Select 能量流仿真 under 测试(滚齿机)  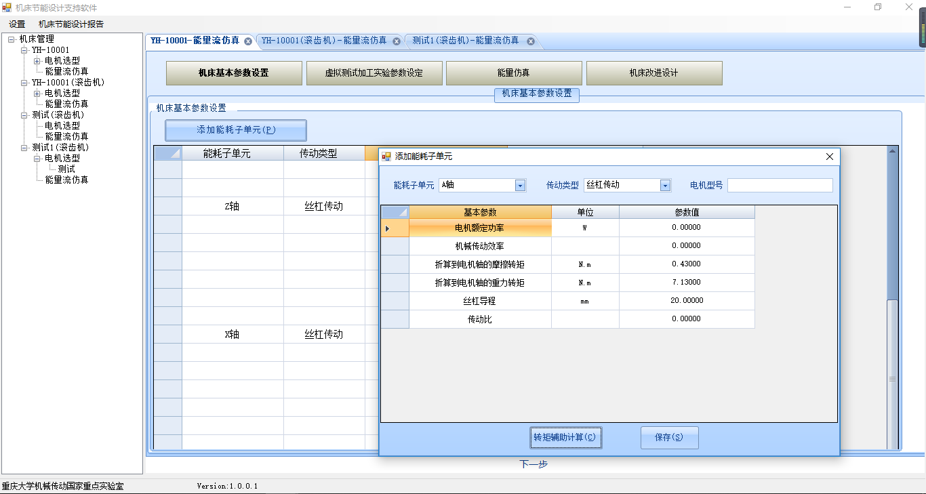pos(66,137)
